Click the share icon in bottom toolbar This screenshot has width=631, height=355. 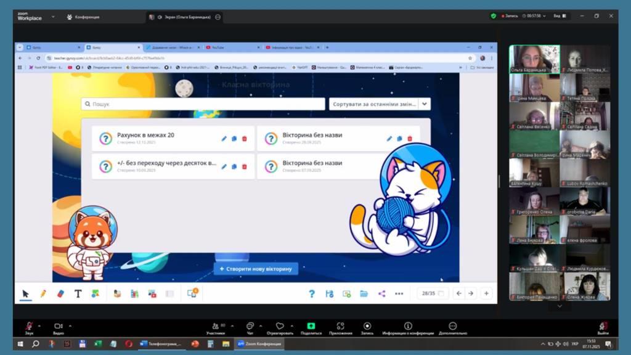point(381,294)
